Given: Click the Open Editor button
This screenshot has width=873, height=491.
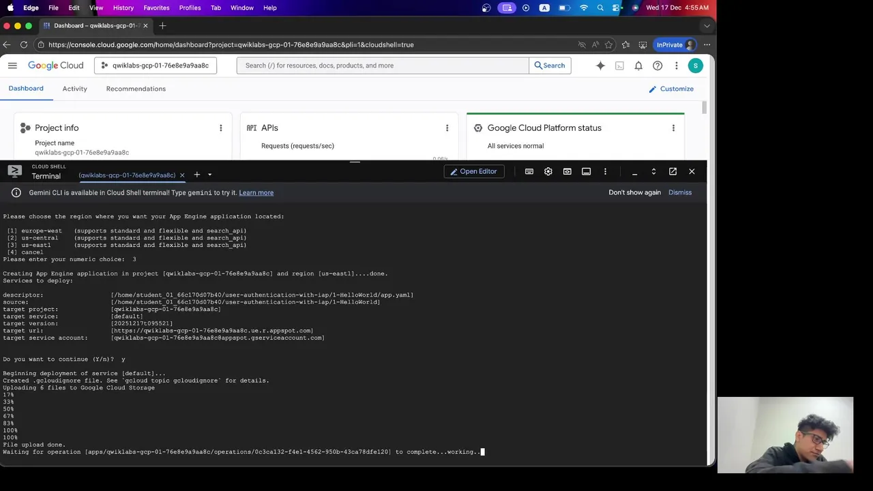Looking at the screenshot, I should [x=473, y=171].
